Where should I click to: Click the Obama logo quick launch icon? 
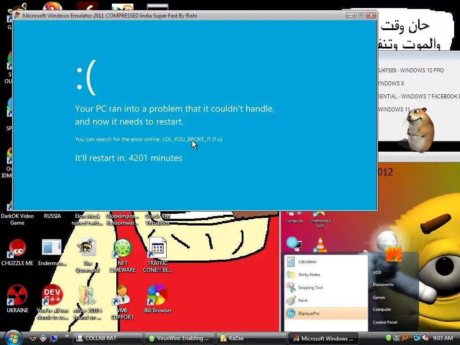[x=43, y=338]
